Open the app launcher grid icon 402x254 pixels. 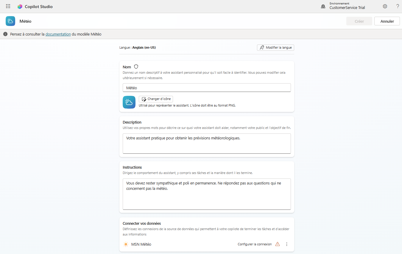click(8, 6)
